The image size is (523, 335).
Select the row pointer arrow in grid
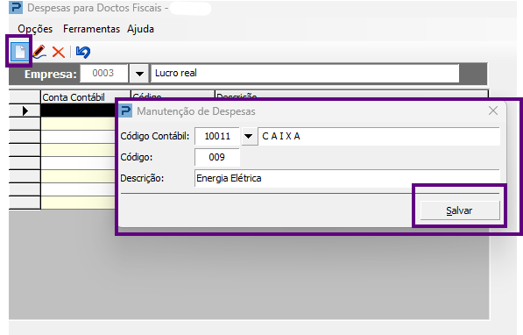coord(25,110)
